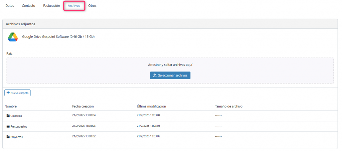Screen dimensions: 342x151
Task: Click the folder icon beside Presupuestos
Action: coord(8,126)
